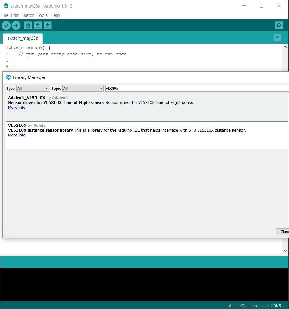Expand the Type filter dropdown
The height and width of the screenshot is (309, 289).
tap(33, 89)
